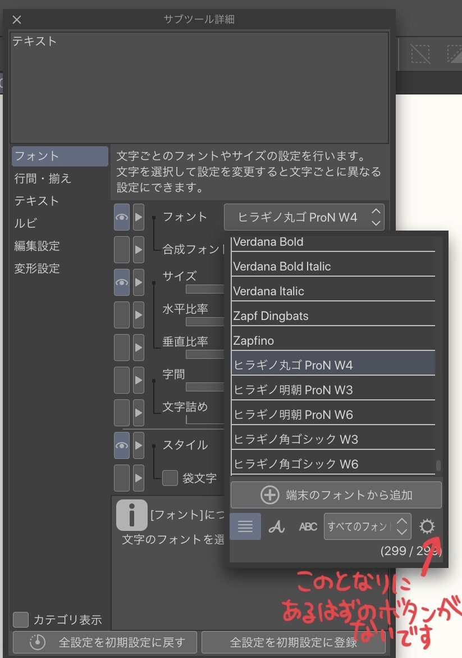Image resolution: width=462 pixels, height=658 pixels.
Task: Click the gear settings icon in font list
Action: (x=427, y=526)
